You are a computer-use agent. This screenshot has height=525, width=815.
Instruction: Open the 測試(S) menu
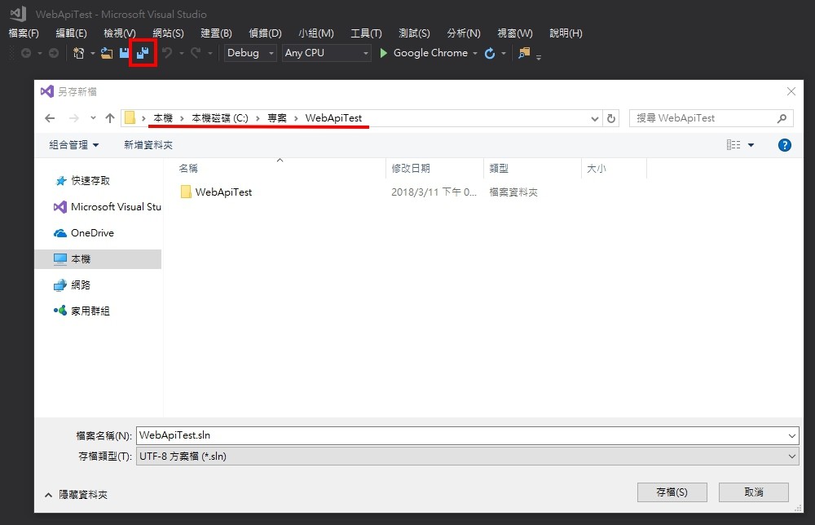point(414,33)
